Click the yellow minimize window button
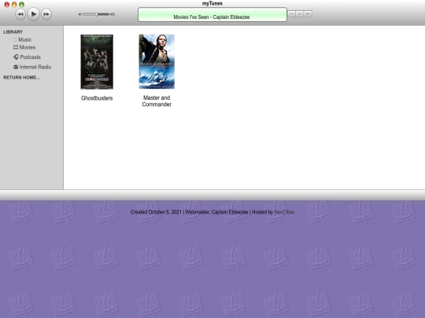Viewport: 425px width, 318px height. coord(14,5)
